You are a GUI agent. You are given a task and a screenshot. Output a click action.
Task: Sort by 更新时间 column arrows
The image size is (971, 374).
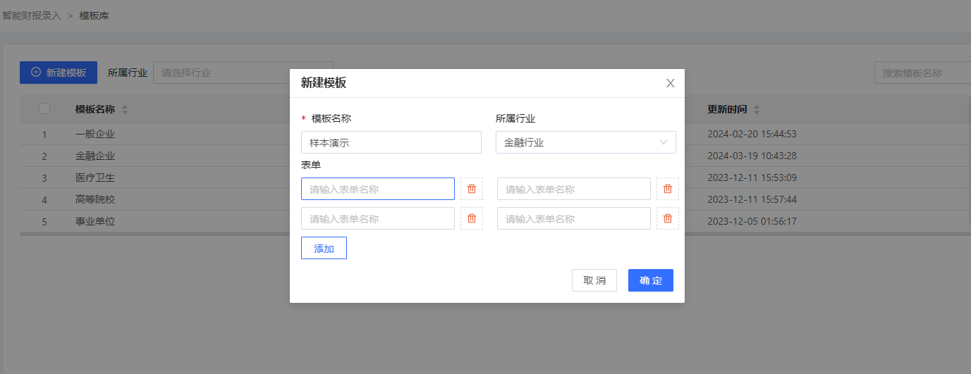pos(757,110)
